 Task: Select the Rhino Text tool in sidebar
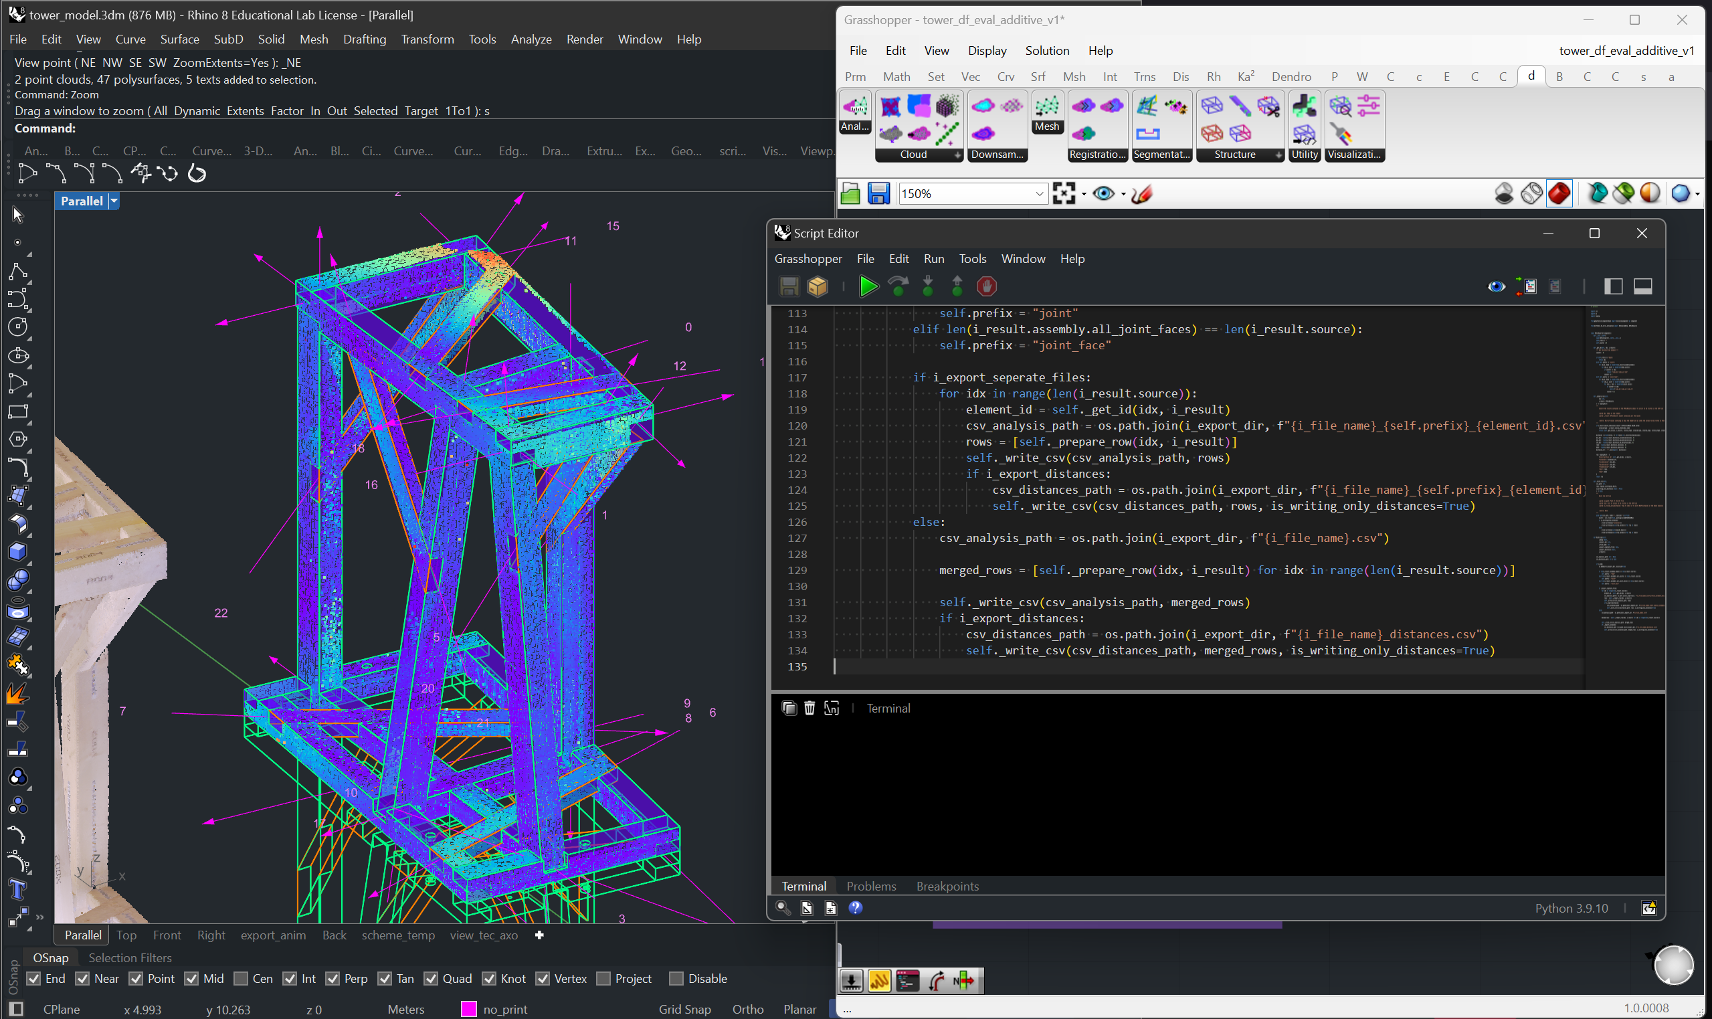[x=18, y=890]
